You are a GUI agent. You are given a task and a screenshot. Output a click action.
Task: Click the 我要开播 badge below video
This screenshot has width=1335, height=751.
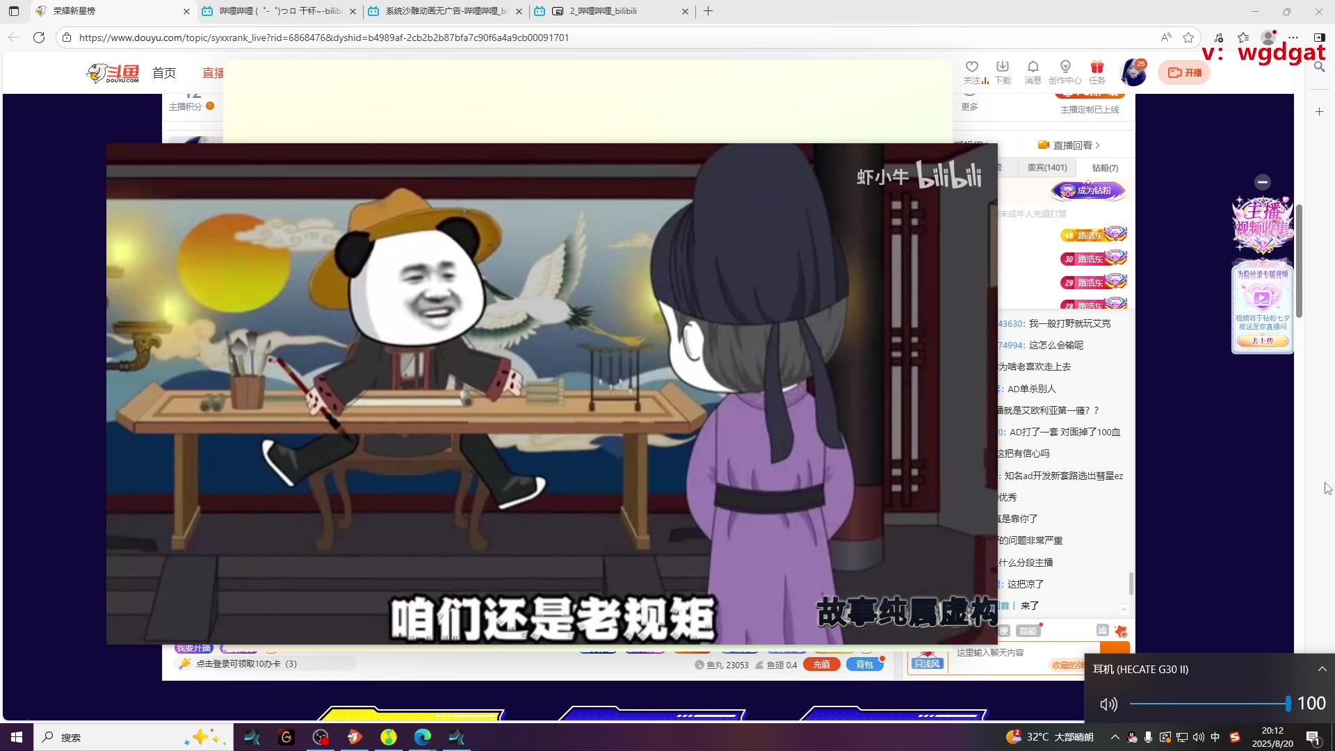193,648
